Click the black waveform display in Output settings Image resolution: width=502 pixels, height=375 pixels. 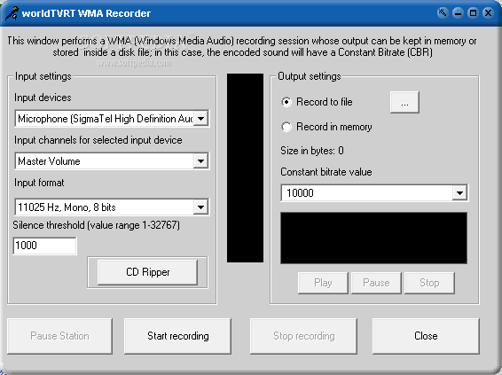coord(373,238)
